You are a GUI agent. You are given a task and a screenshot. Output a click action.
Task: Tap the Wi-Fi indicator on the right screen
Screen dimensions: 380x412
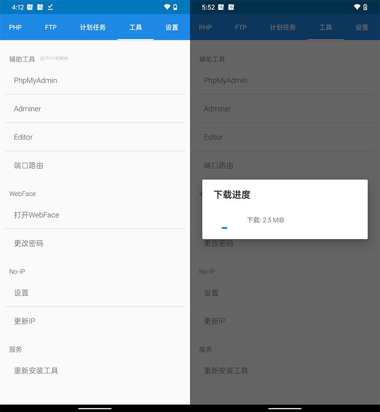[x=357, y=7]
